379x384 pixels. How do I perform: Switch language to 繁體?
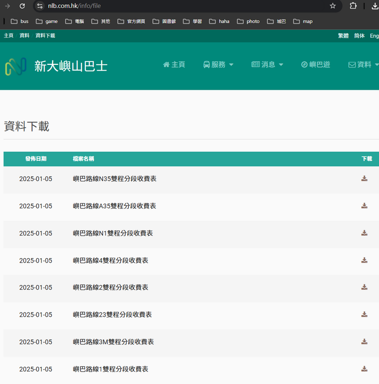[343, 36]
